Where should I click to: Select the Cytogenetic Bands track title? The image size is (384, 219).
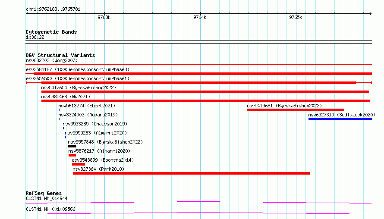(51, 32)
